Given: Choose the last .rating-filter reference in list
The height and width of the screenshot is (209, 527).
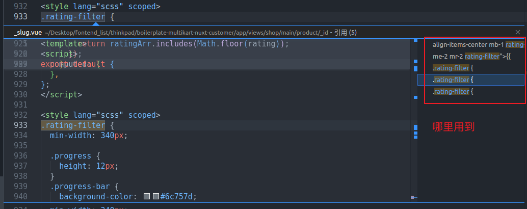Looking at the screenshot, I should click(454, 92).
